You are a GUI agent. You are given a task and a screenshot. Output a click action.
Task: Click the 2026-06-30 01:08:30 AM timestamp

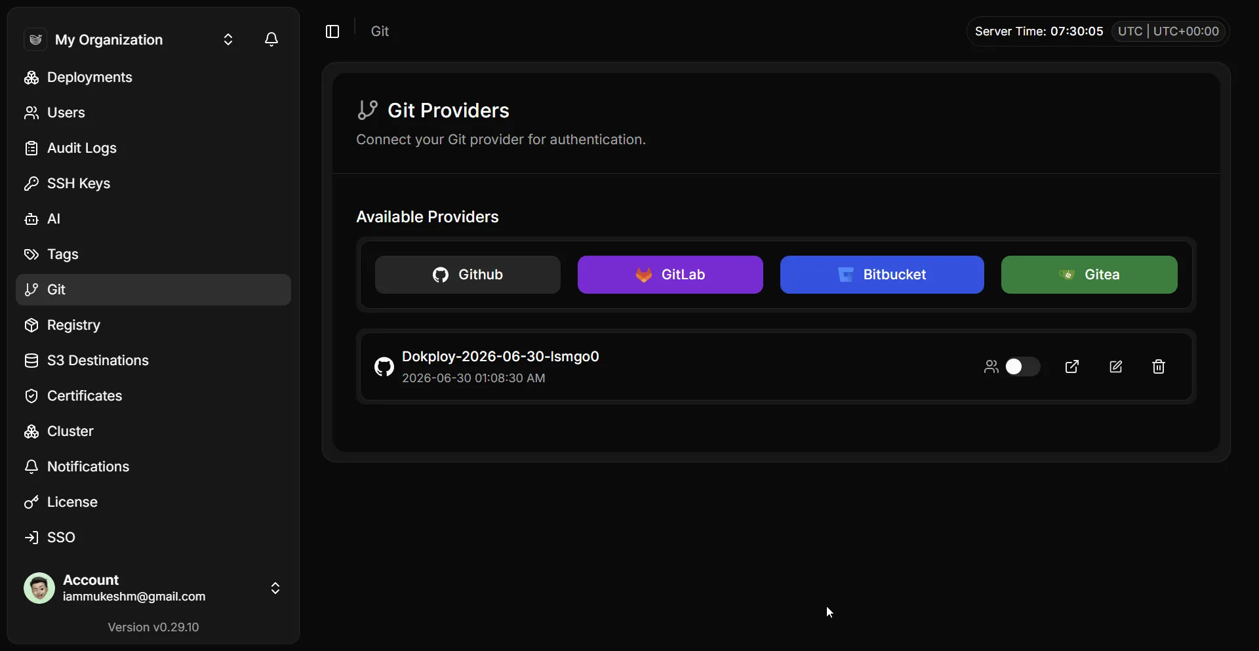tap(473, 378)
